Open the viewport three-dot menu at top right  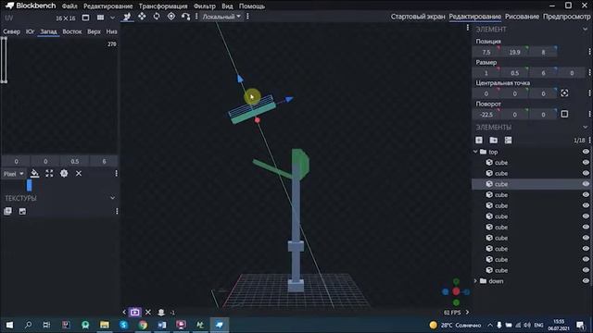pyautogui.click(x=468, y=28)
